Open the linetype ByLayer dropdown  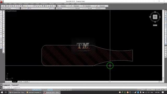[x=82, y=8]
